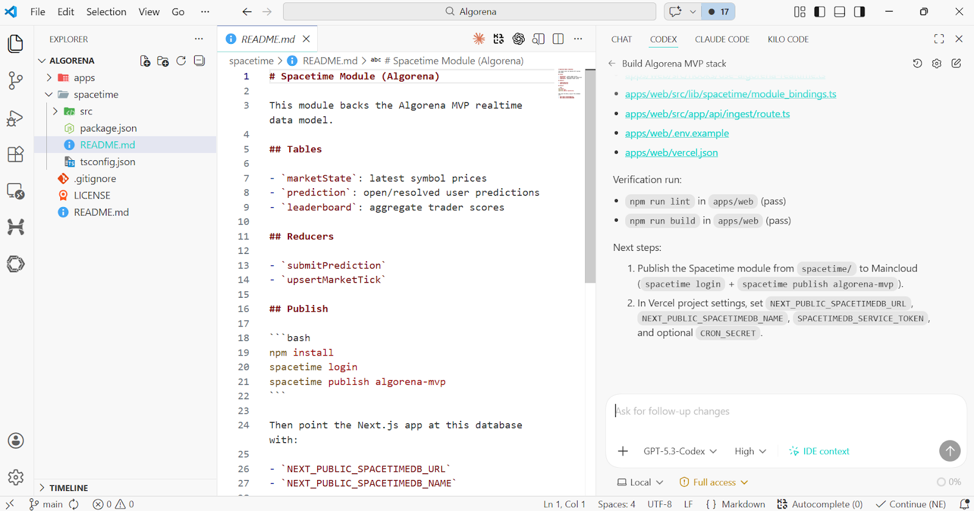
Task: Click the Ask for follow-up changes input
Action: point(785,412)
